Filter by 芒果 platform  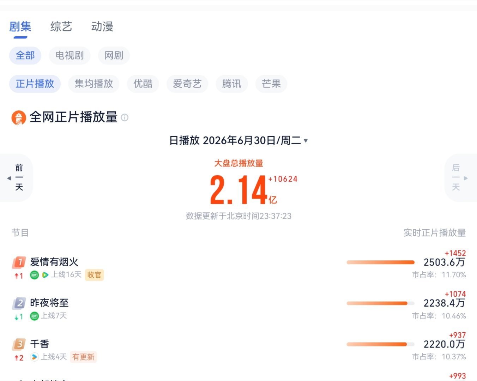[271, 84]
